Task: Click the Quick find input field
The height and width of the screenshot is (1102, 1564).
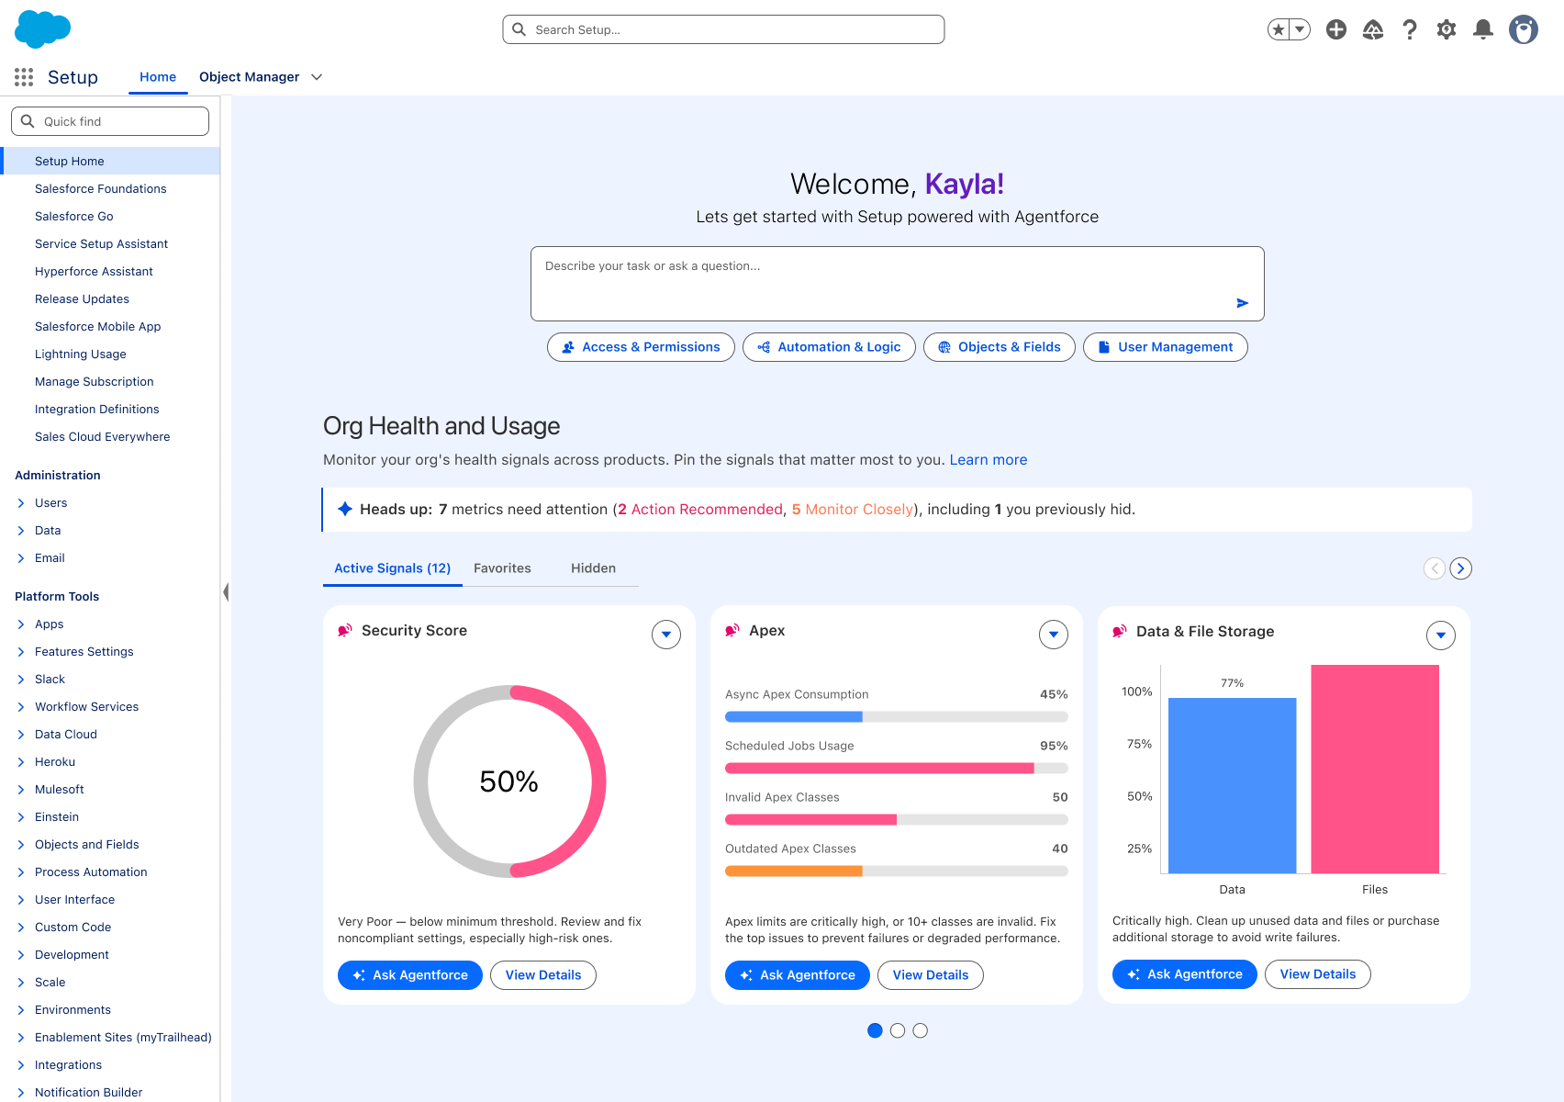Action: point(110,121)
